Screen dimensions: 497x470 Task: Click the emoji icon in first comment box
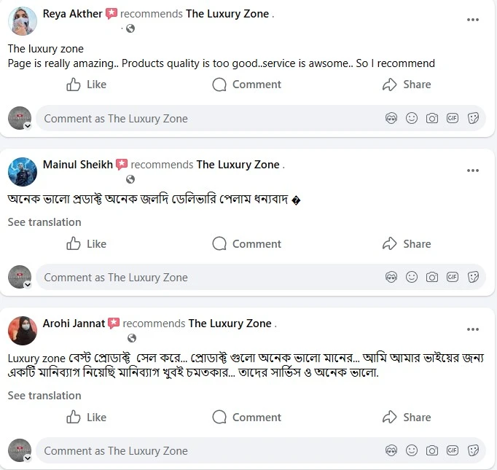412,118
